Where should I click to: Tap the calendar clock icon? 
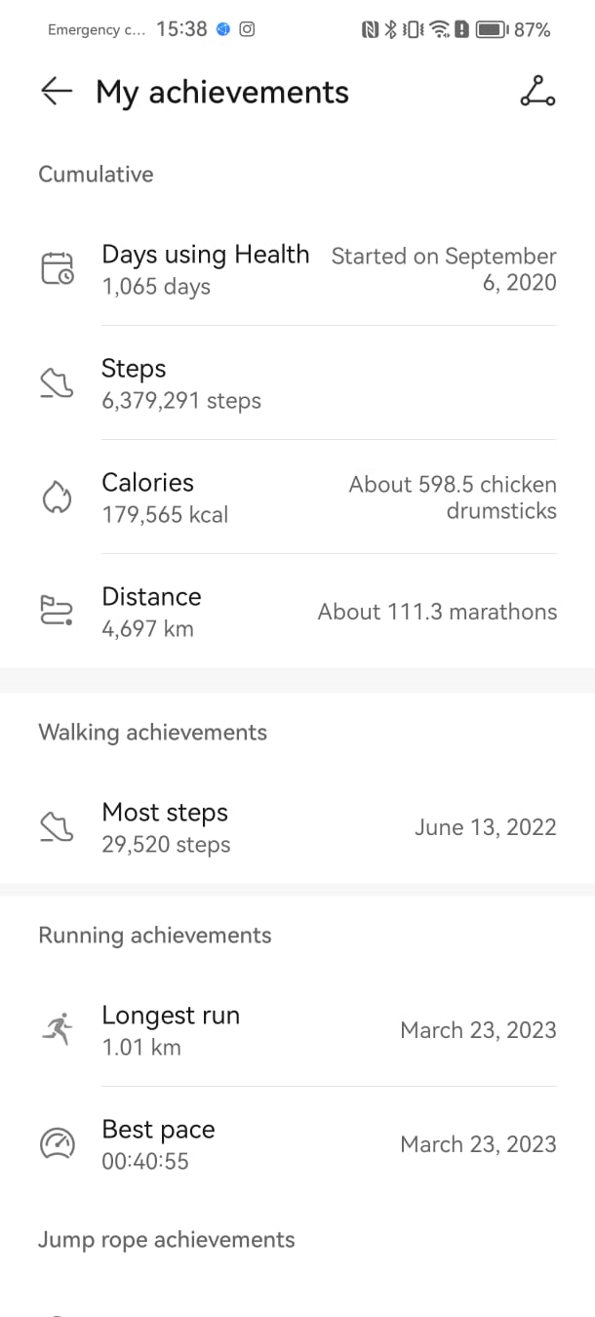57,268
